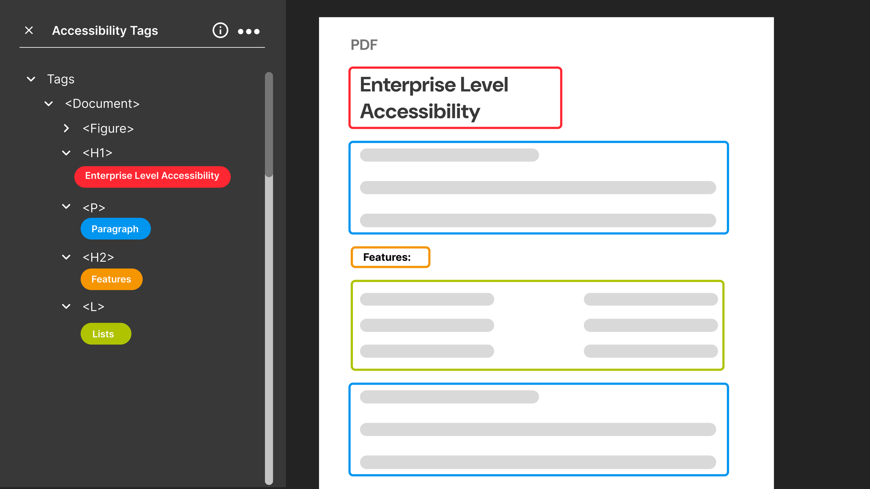Select the orange Features tag pill
This screenshot has width=870, height=489.
(111, 279)
